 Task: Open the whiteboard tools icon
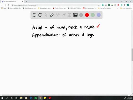58,15
